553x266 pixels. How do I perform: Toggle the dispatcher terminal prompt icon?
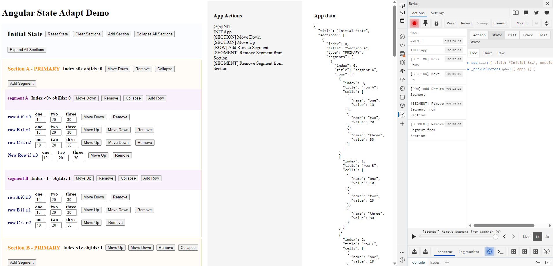click(501, 251)
